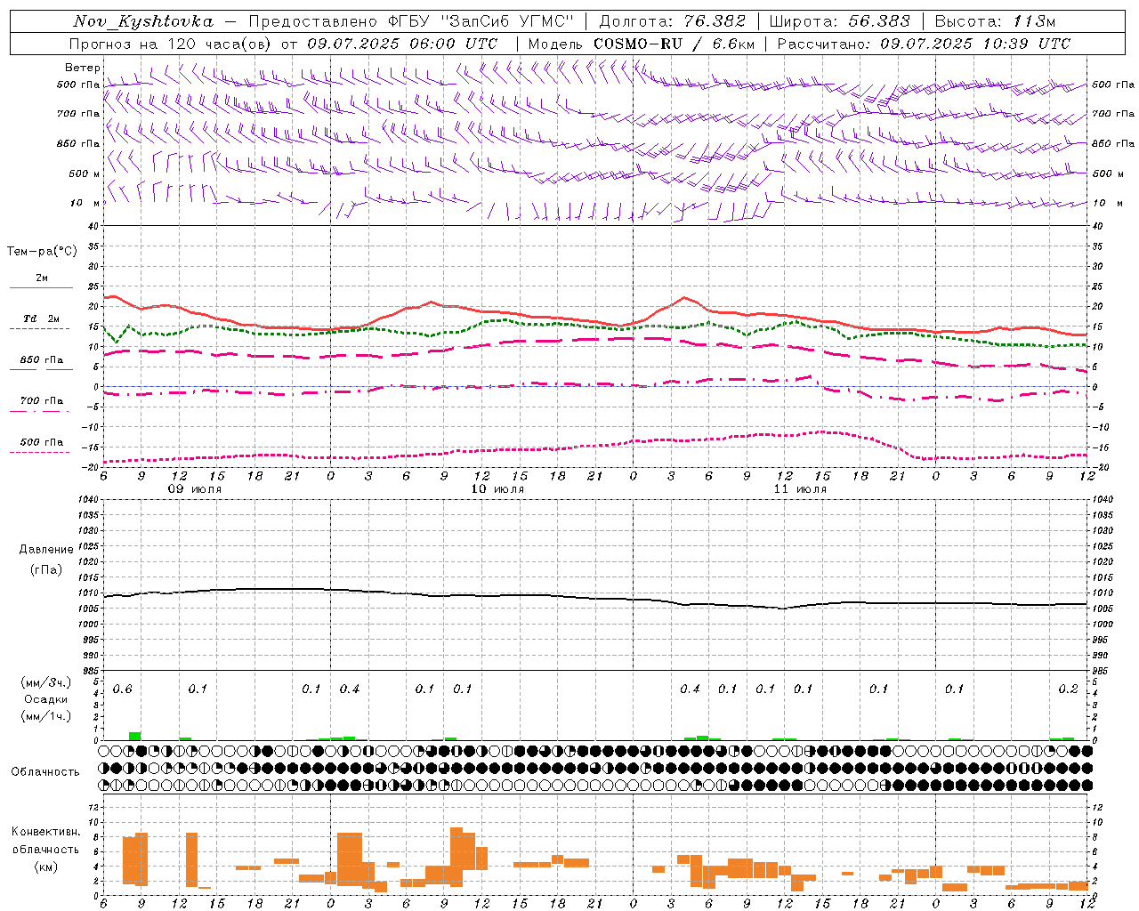Click the Модель COSMO-RU / 6.6км label
The height and width of the screenshot is (911, 1139).
[x=642, y=44]
